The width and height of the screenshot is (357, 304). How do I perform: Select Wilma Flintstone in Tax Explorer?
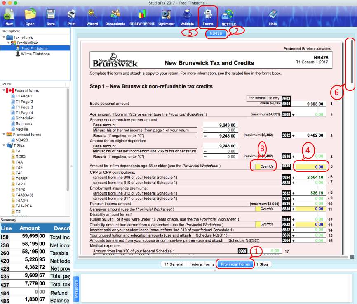pyautogui.click(x=35, y=54)
